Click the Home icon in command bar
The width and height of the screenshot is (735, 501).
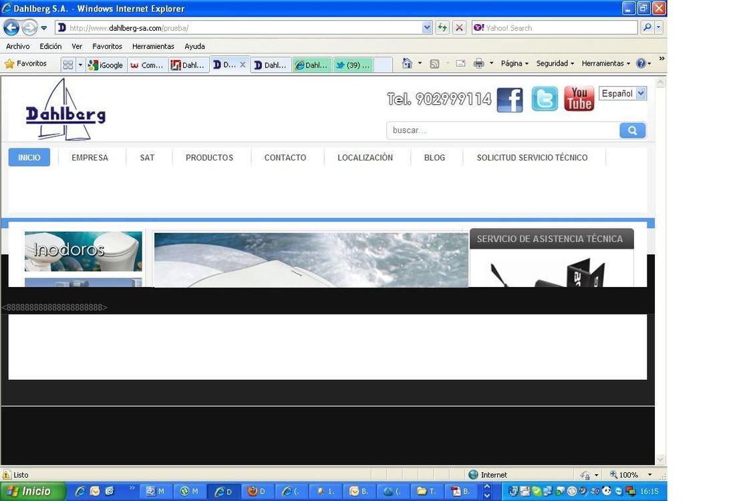point(407,64)
